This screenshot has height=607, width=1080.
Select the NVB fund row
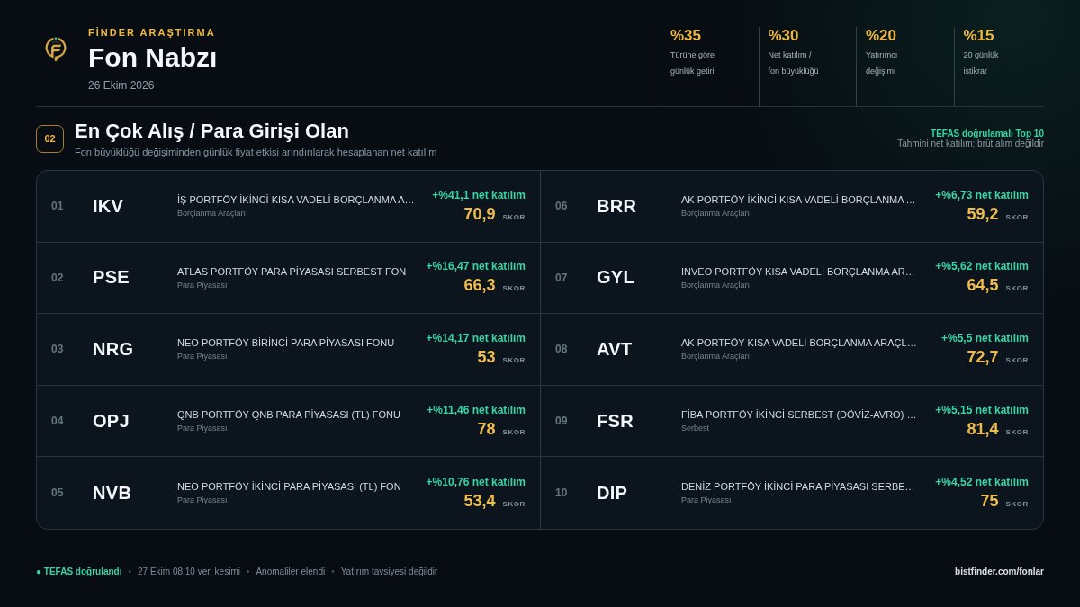click(x=288, y=493)
